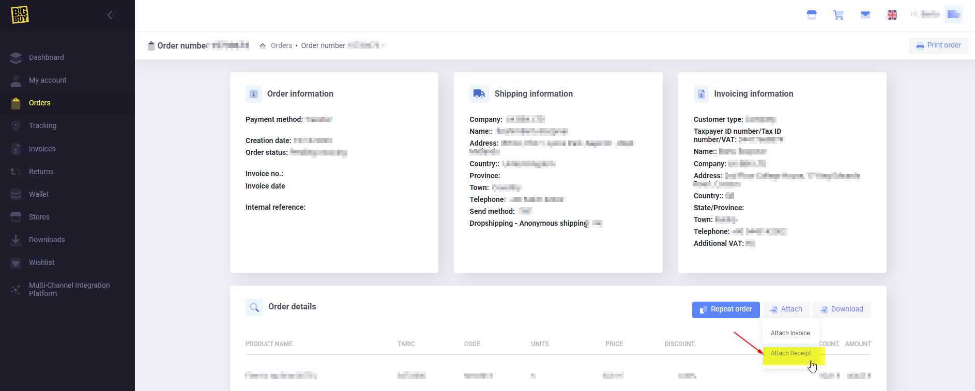Go to Wallet section
This screenshot has height=391, width=975.
(39, 194)
